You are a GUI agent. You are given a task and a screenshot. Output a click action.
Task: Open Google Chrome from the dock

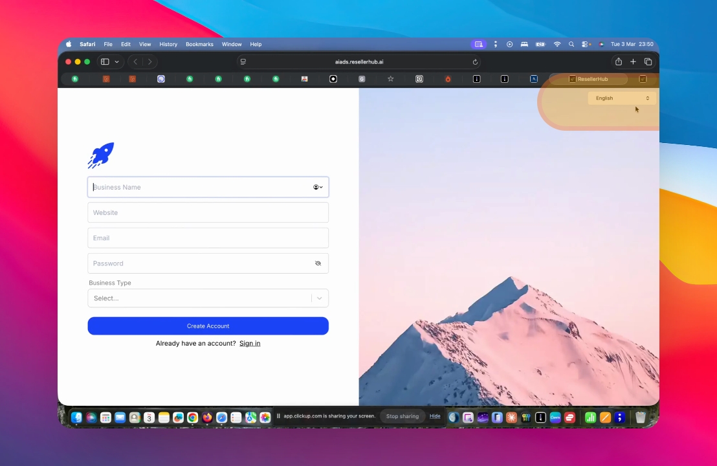[192, 417]
